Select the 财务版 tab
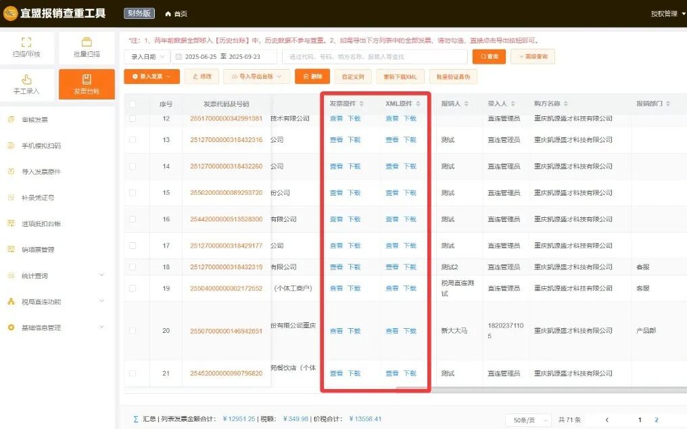 138,13
